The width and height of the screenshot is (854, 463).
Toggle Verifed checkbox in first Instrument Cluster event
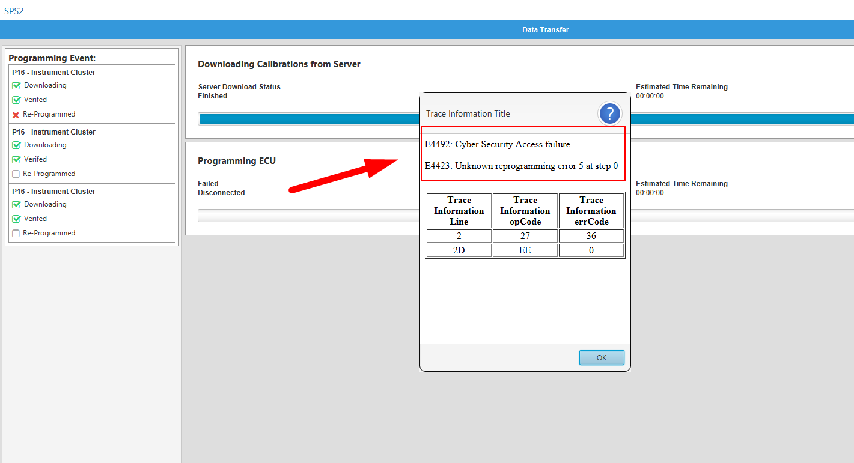[17, 100]
